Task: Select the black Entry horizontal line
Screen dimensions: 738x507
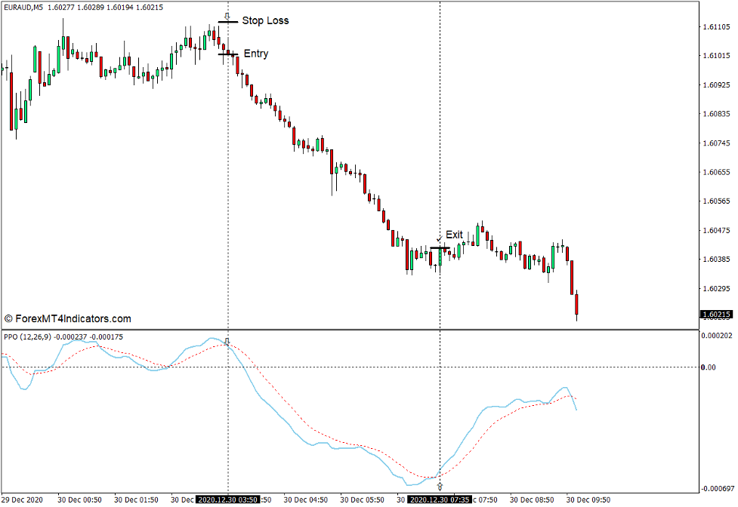Action: point(227,54)
